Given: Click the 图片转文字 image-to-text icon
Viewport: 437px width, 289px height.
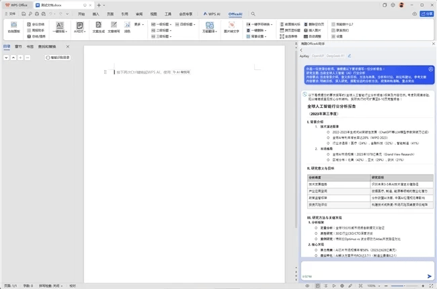Looking at the screenshot, I should coord(231,27).
